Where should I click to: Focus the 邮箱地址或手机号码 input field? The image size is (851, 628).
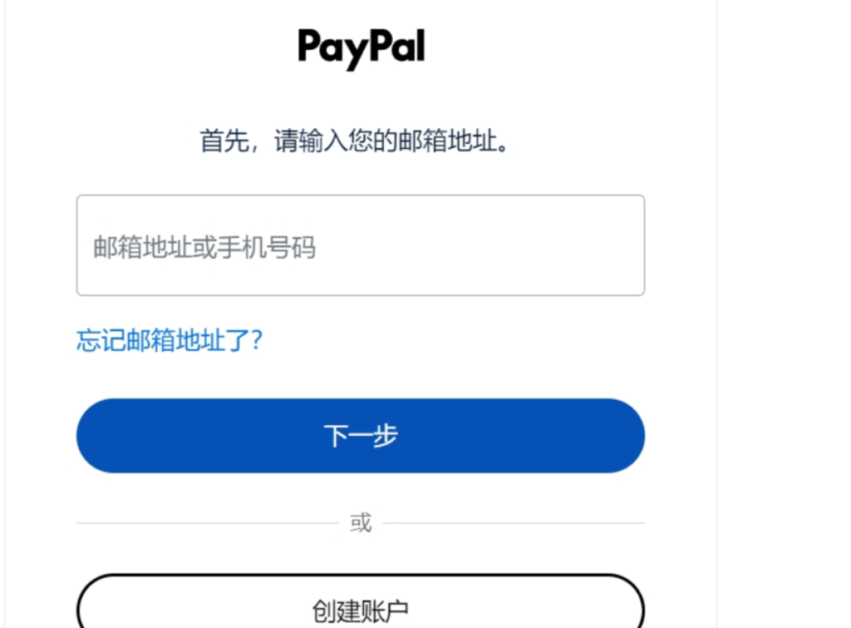click(x=361, y=245)
